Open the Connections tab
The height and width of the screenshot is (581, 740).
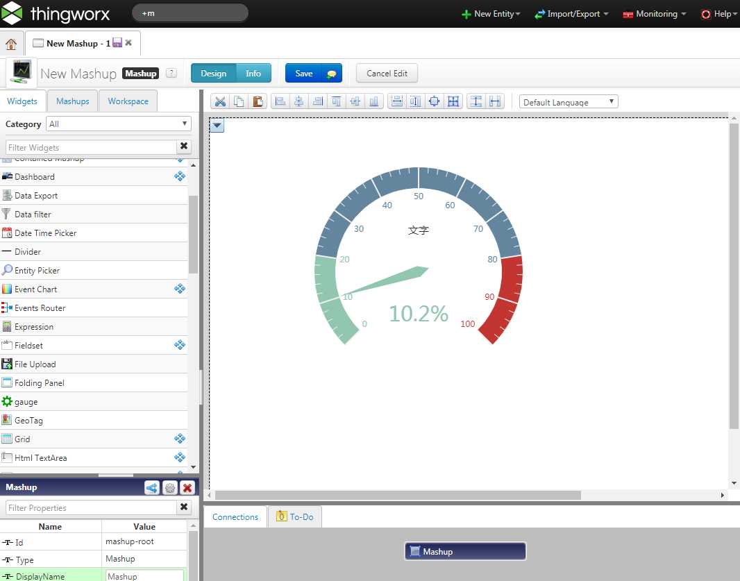click(x=235, y=517)
